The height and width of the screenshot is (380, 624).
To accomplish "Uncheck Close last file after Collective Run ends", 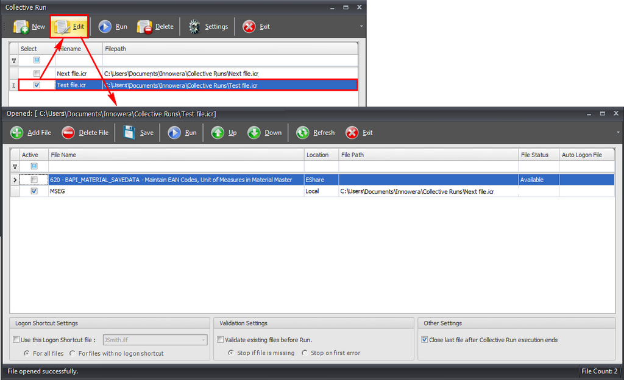I will point(425,339).
